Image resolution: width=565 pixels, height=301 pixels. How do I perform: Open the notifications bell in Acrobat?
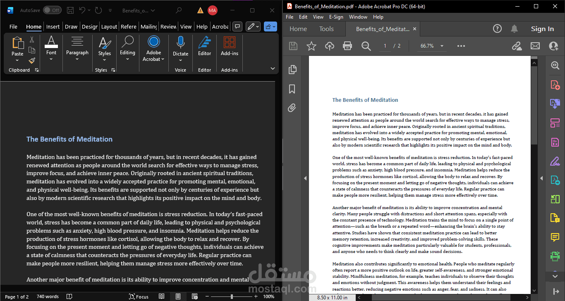tap(515, 29)
